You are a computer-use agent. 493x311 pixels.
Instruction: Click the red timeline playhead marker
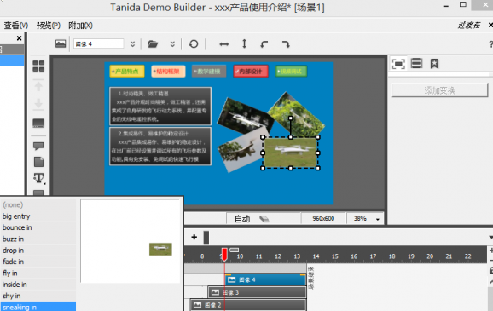pos(224,254)
